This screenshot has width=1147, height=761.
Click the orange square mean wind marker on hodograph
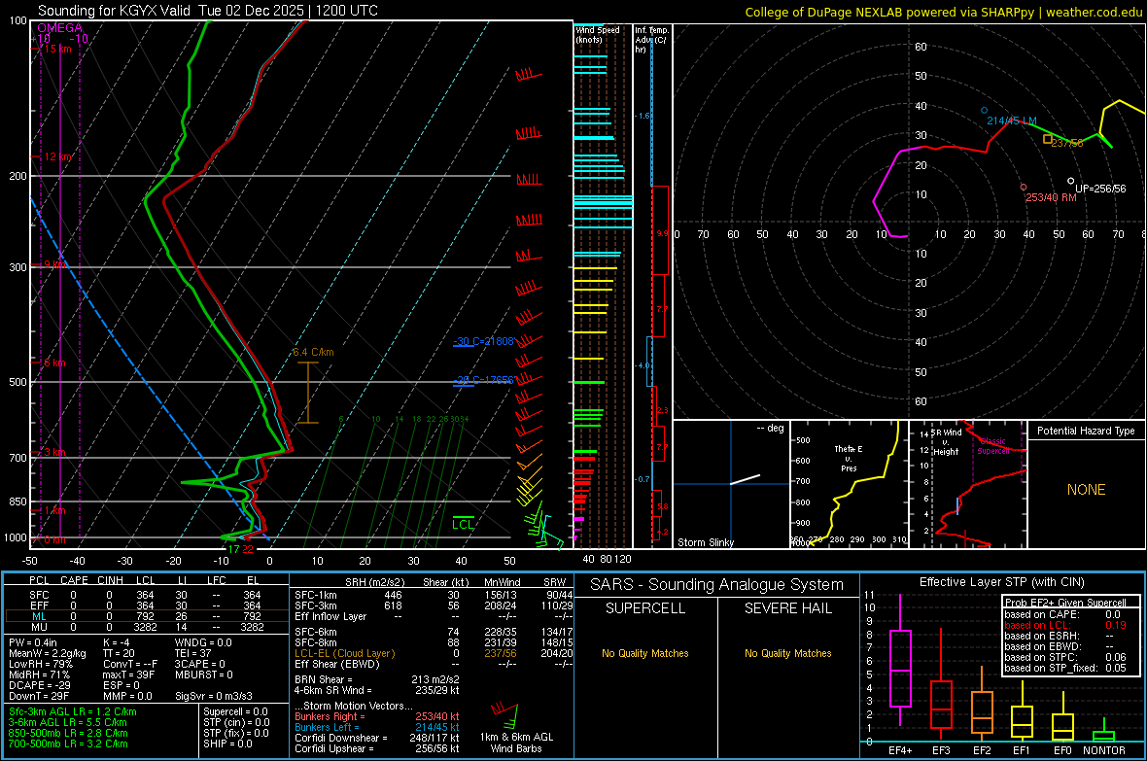point(1048,139)
